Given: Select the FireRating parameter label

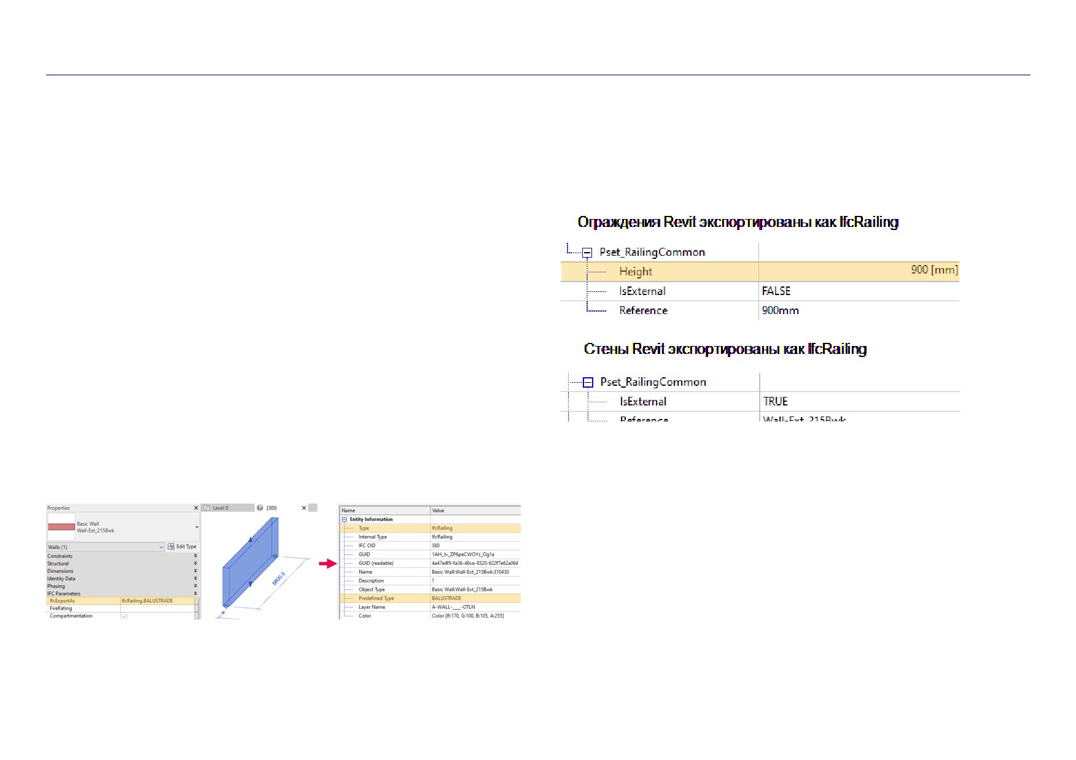Looking at the screenshot, I should click(x=61, y=608).
